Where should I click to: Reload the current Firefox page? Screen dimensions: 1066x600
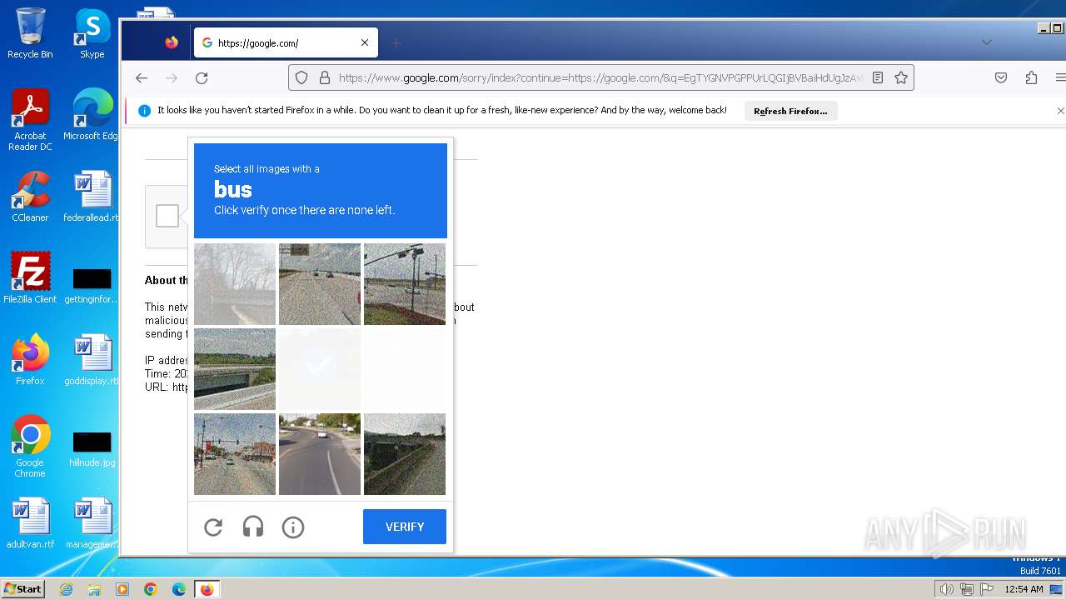(x=202, y=77)
